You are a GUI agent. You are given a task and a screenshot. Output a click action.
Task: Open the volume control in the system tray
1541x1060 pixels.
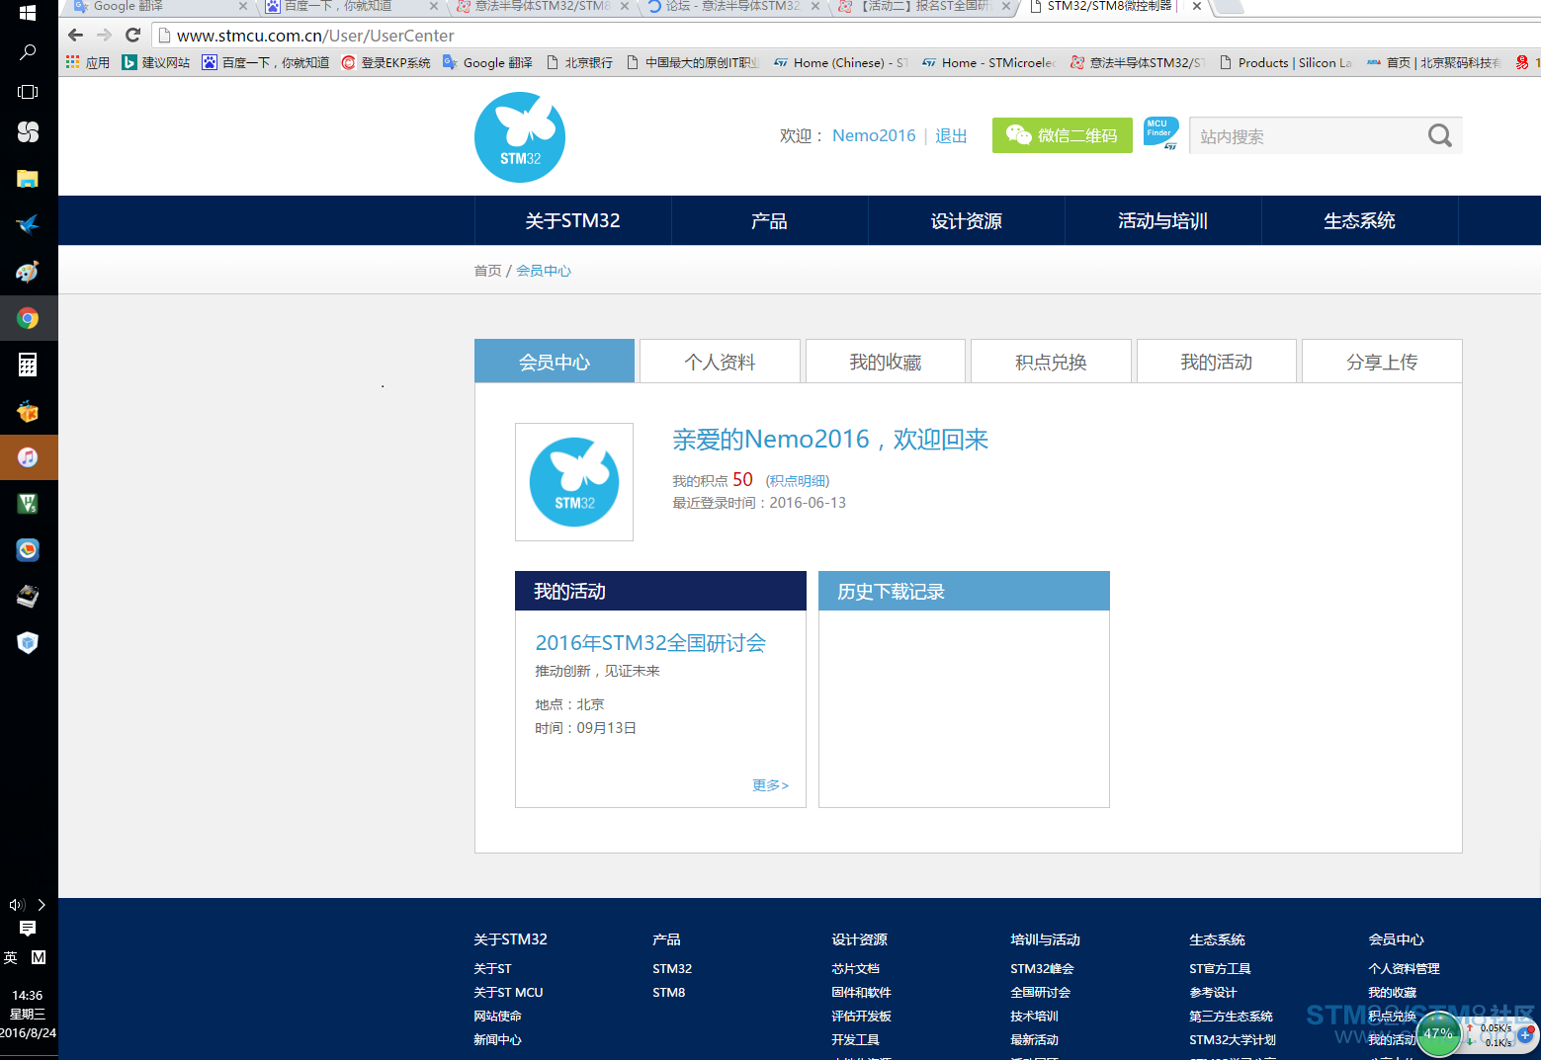coord(16,905)
